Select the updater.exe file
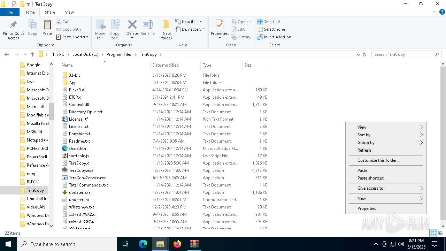The image size is (446, 251). coord(80,192)
